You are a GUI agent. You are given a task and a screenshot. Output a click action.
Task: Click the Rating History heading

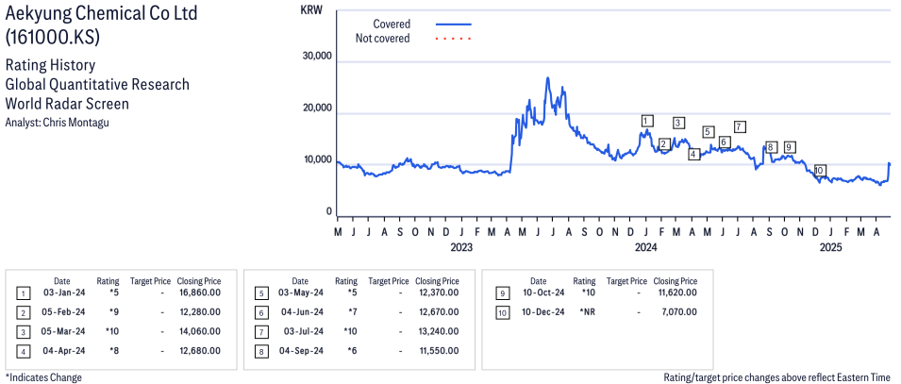[50, 65]
